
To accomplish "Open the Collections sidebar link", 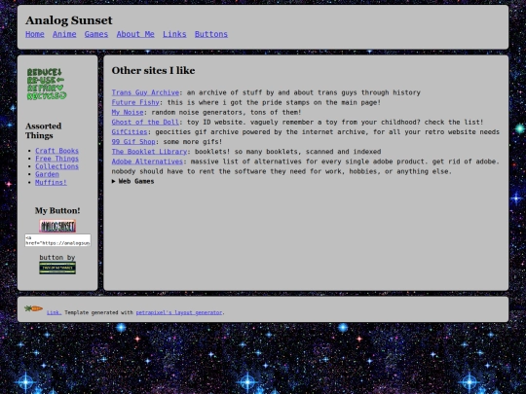I will (56, 166).
